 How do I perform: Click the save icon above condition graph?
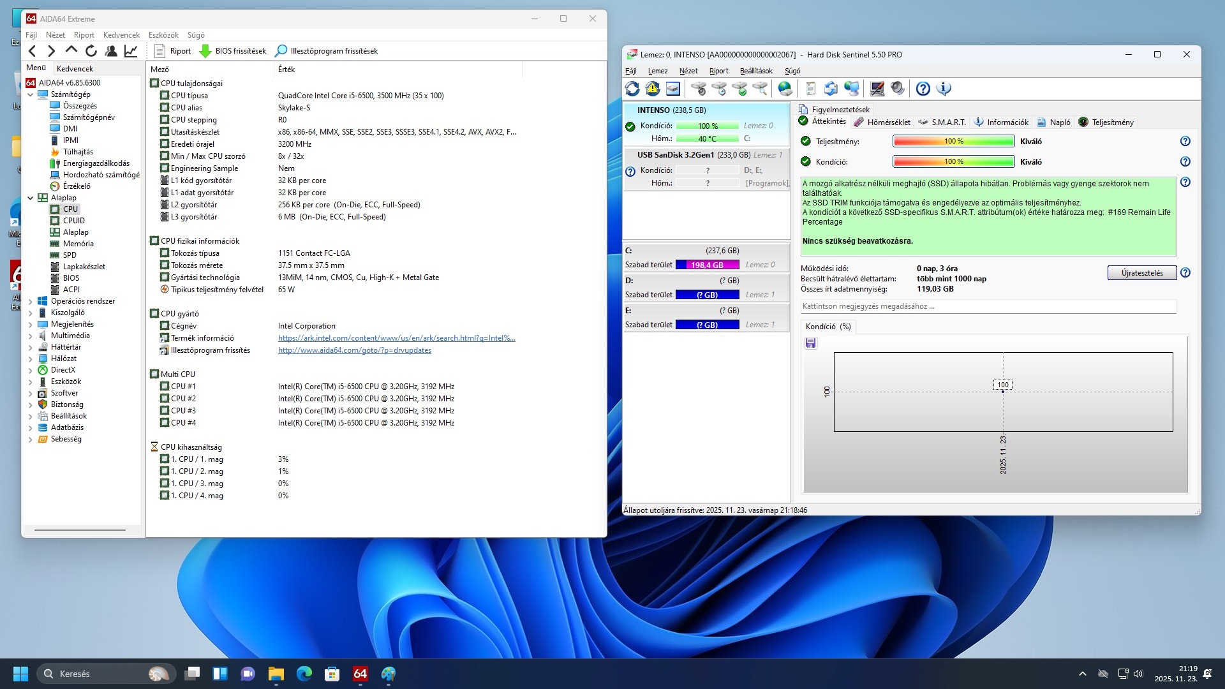pos(811,343)
